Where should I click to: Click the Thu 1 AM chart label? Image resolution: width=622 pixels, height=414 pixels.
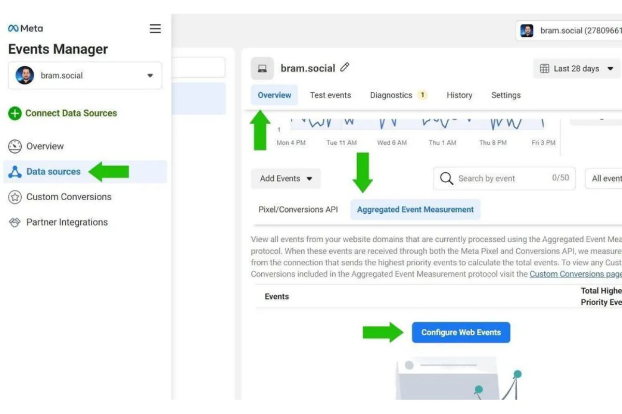pos(443,143)
